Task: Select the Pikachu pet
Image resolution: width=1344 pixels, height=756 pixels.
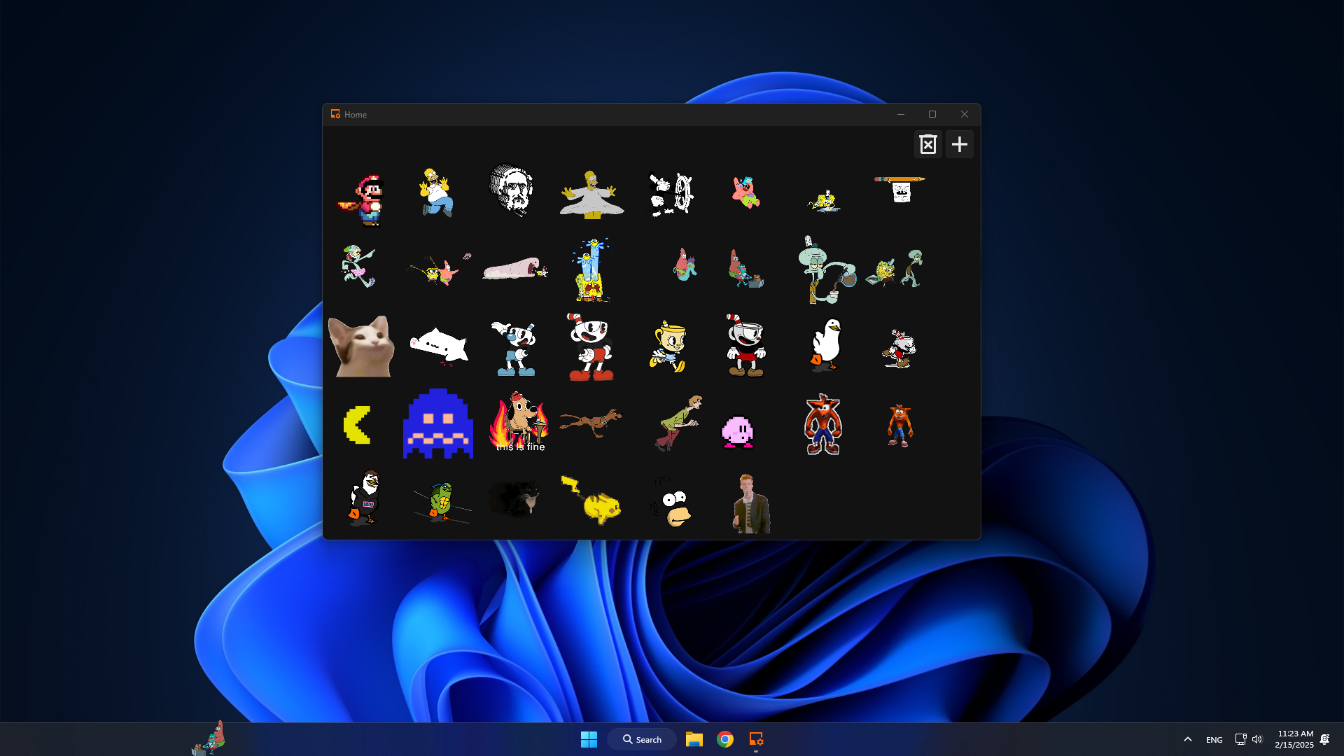Action: click(x=591, y=500)
